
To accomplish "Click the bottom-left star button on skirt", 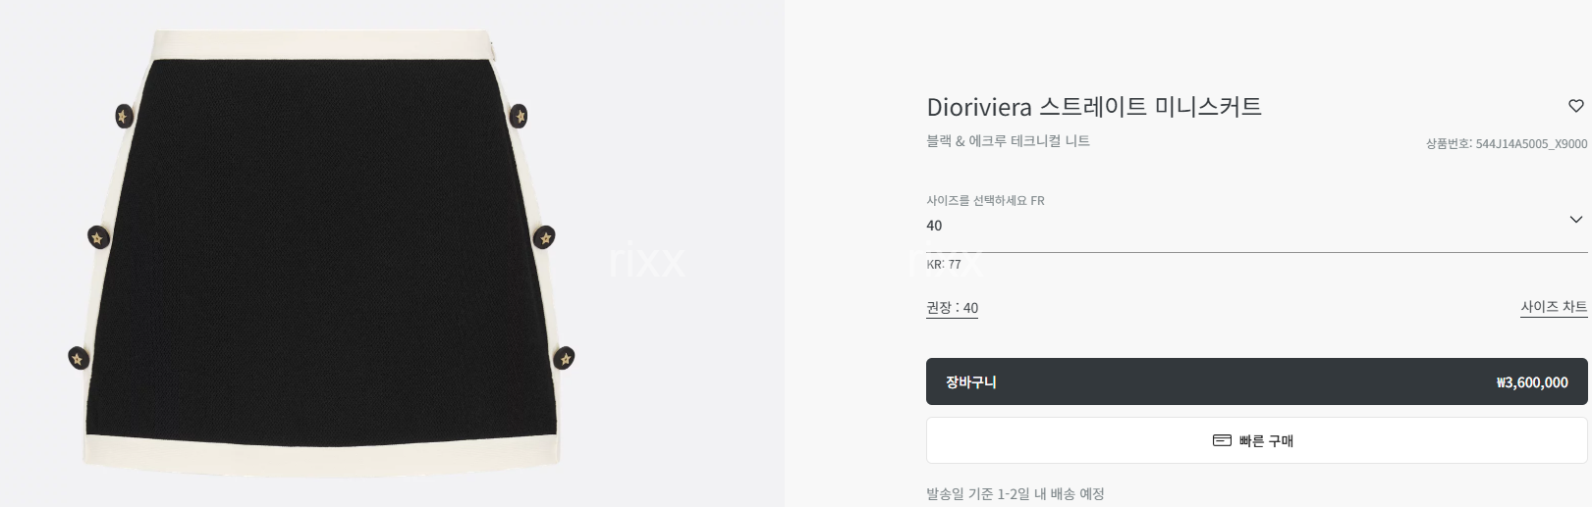I will (79, 358).
